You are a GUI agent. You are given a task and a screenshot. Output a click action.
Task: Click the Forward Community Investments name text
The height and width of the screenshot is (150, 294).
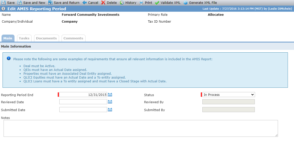91,14
